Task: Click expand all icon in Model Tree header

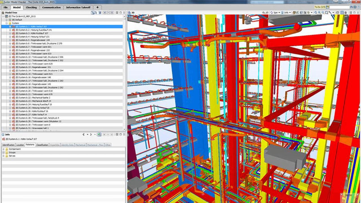Action: click(105, 13)
